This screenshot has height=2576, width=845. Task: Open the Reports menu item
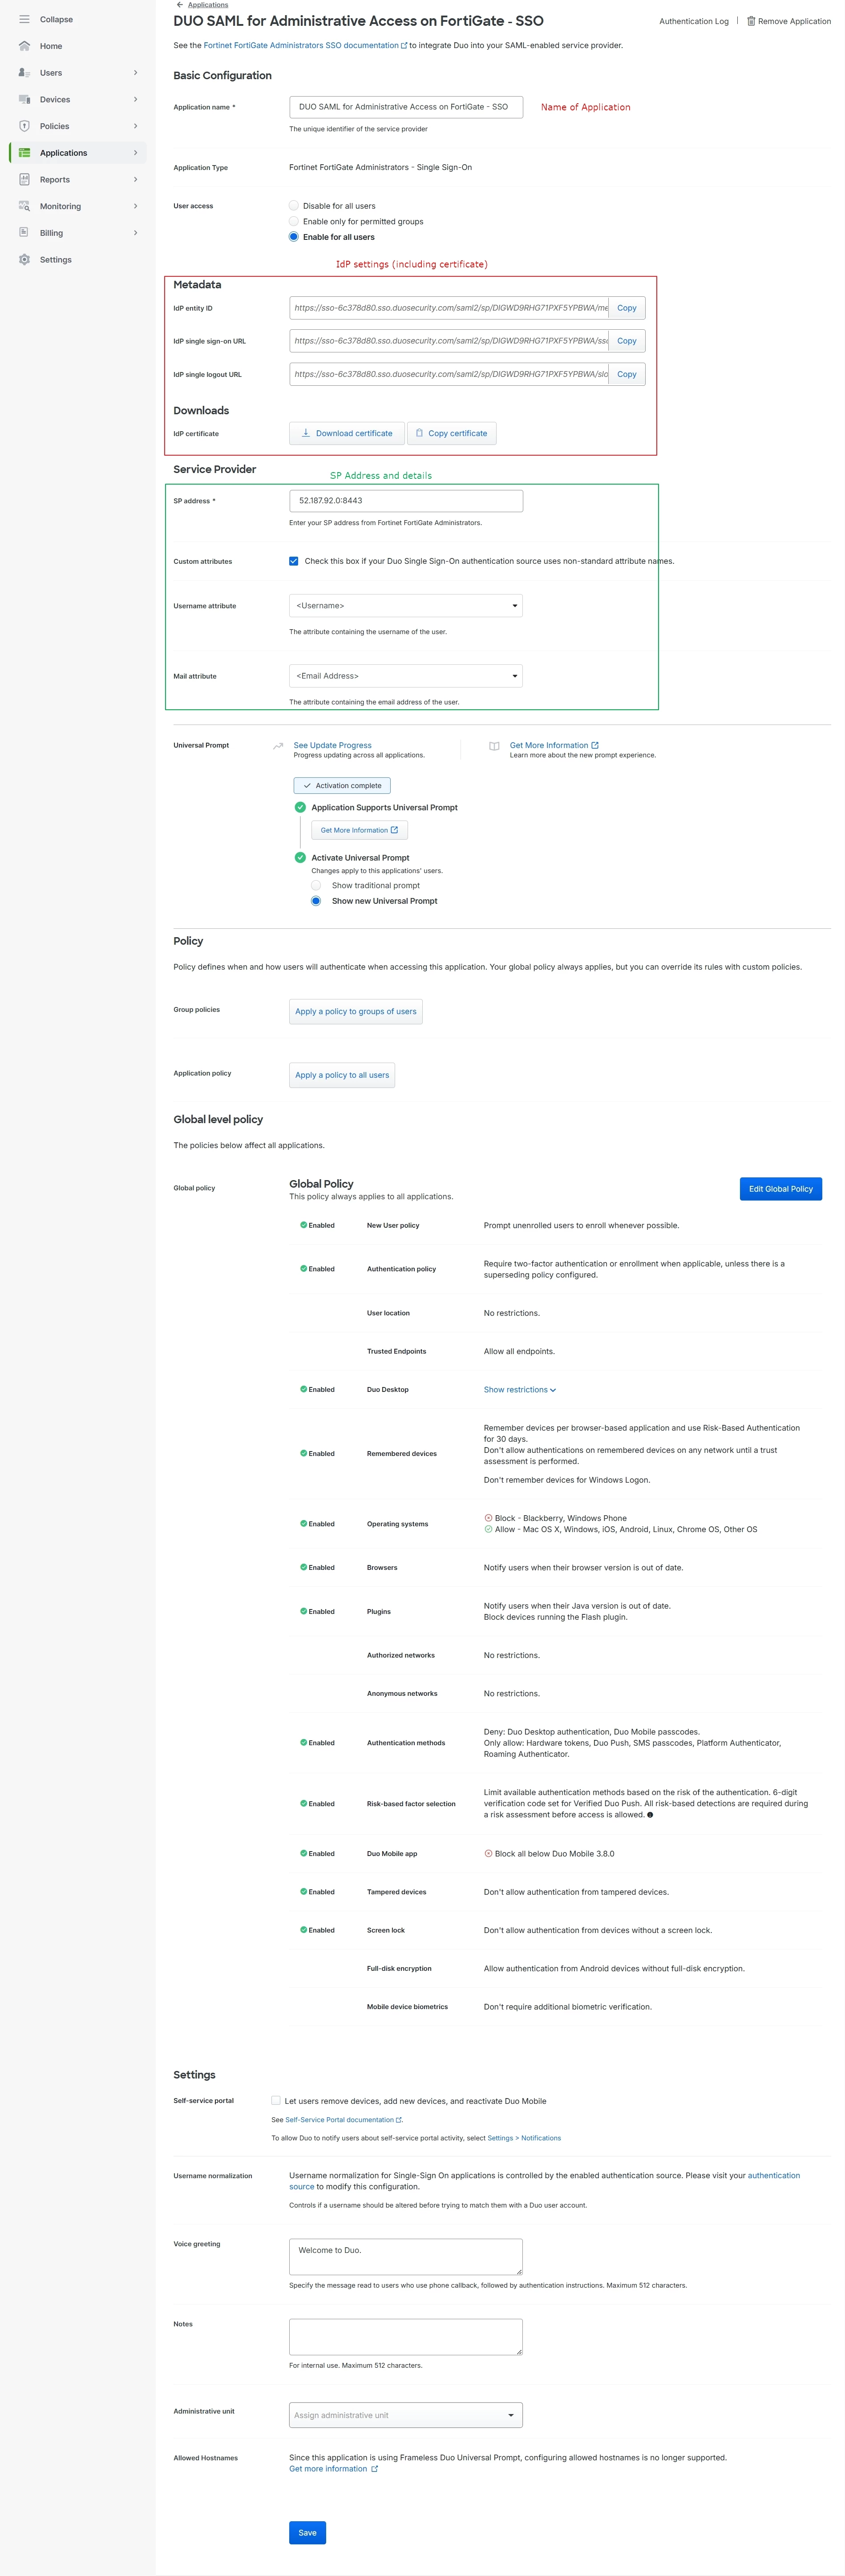point(78,180)
